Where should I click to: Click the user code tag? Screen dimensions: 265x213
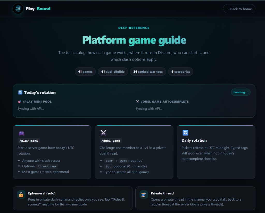[109, 161]
